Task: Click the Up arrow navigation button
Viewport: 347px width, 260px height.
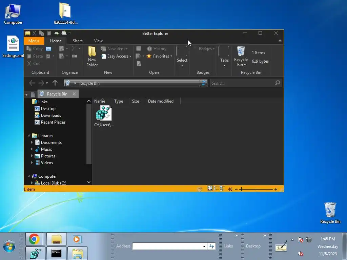Action: (x=55, y=83)
